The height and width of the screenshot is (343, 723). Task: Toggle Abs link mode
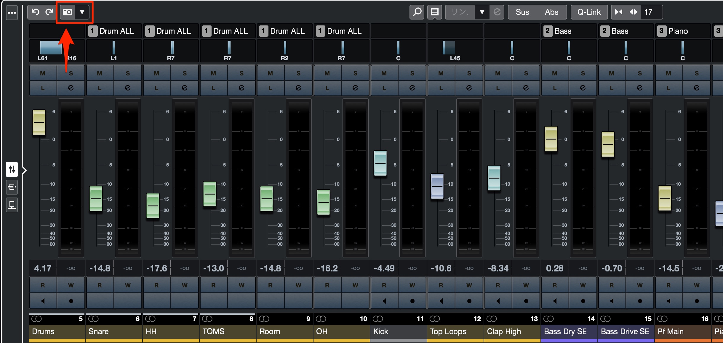click(551, 12)
